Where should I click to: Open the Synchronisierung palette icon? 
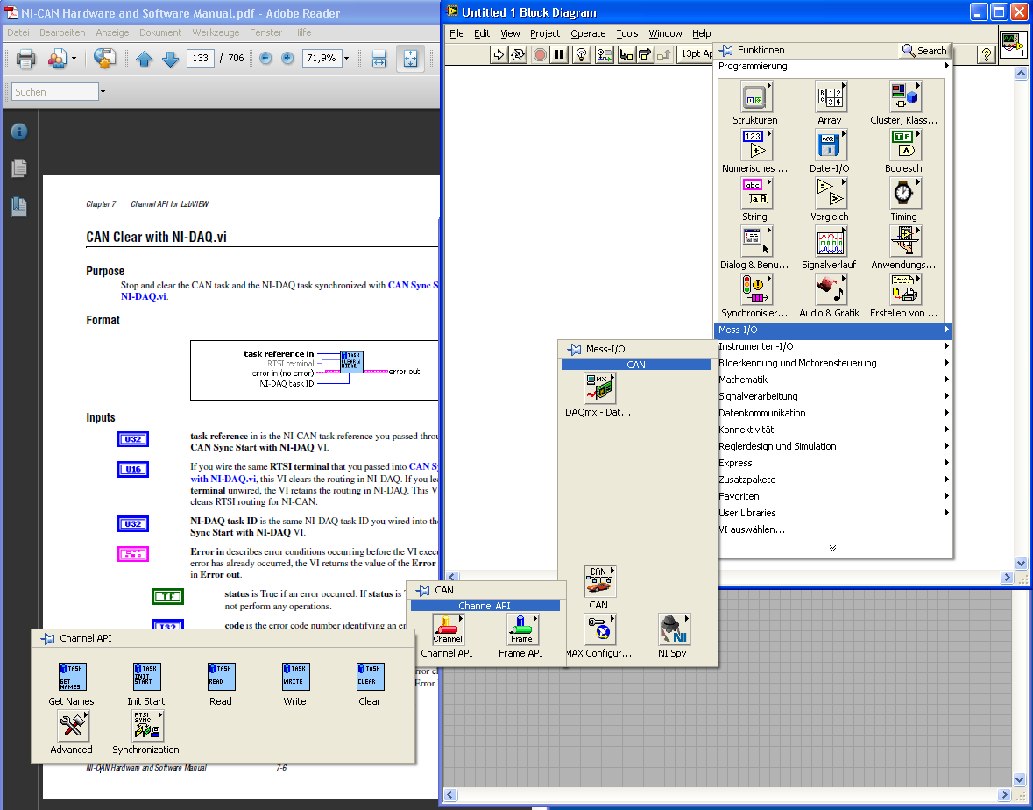click(755, 290)
